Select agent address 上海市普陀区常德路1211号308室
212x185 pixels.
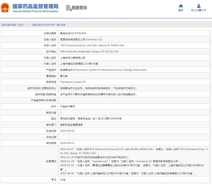point(79,64)
